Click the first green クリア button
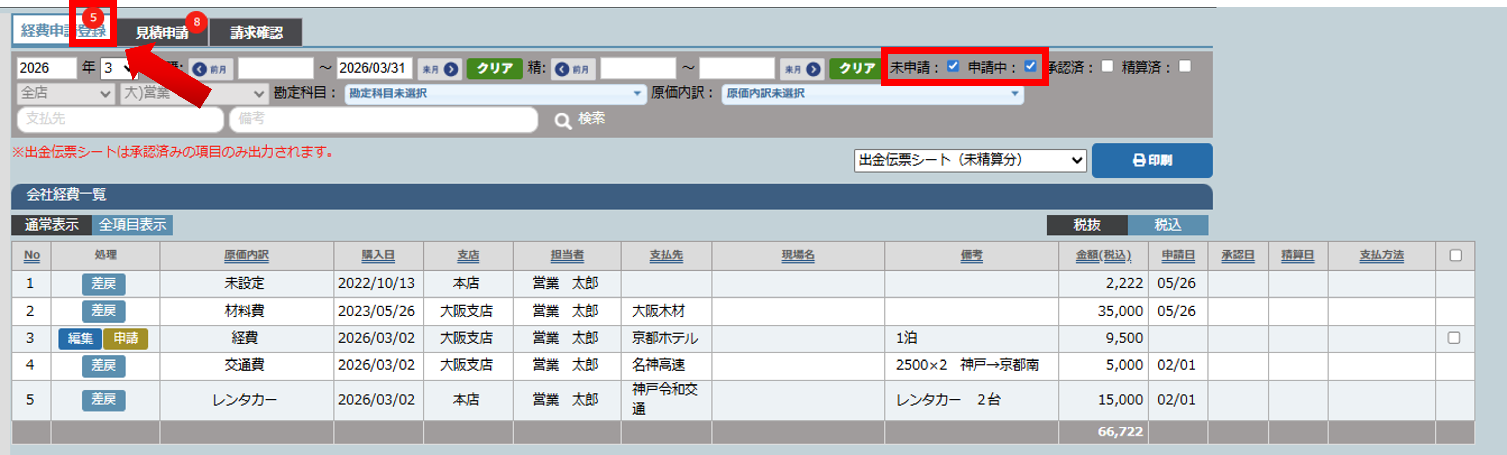This screenshot has height=455, width=1507. [494, 68]
